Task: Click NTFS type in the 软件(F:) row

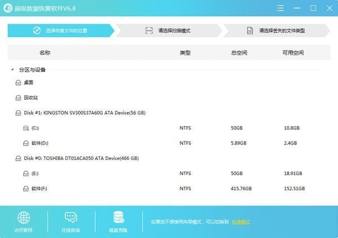Action: [x=185, y=188]
